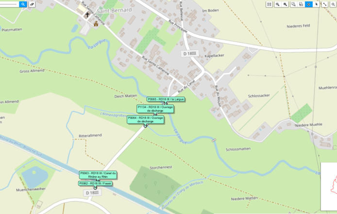Toggle the pan map tool
This screenshot has height=214, width=337.
coord(309,4)
